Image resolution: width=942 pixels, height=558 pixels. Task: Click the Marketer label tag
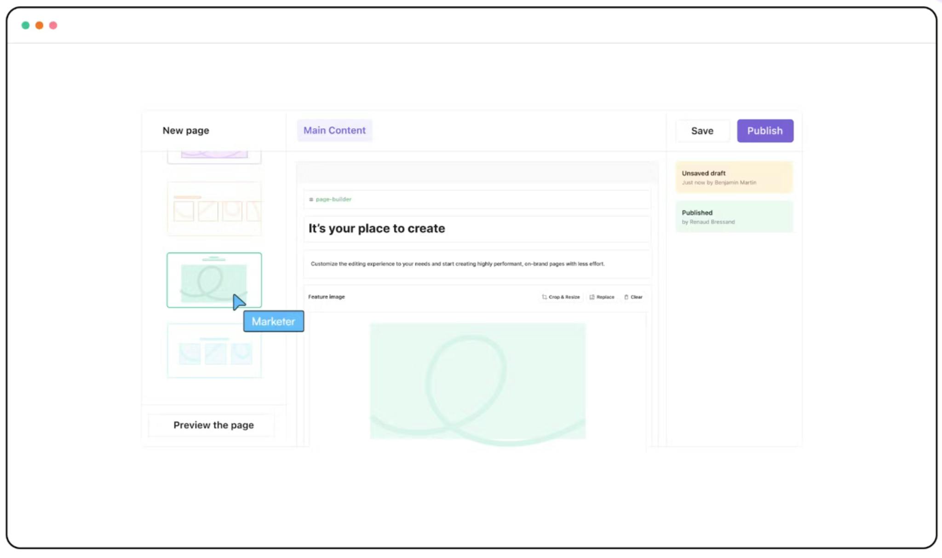273,321
